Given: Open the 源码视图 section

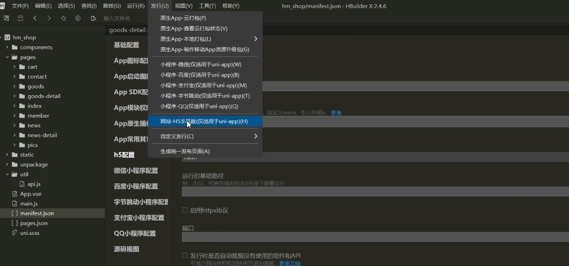Looking at the screenshot, I should (127, 249).
